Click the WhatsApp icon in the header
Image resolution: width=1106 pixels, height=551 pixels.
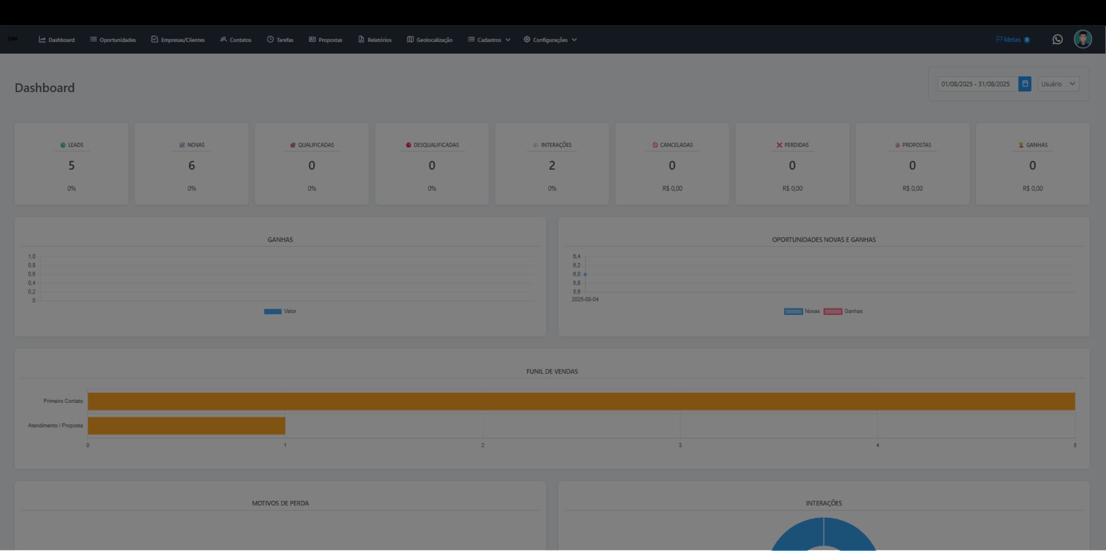point(1057,39)
